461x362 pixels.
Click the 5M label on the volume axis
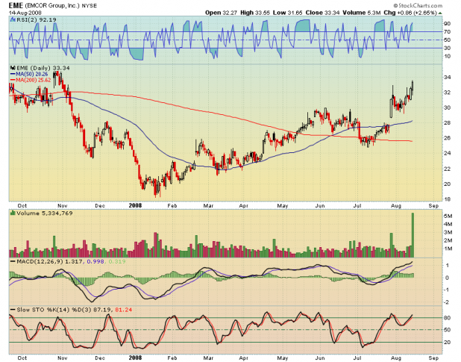click(x=448, y=216)
